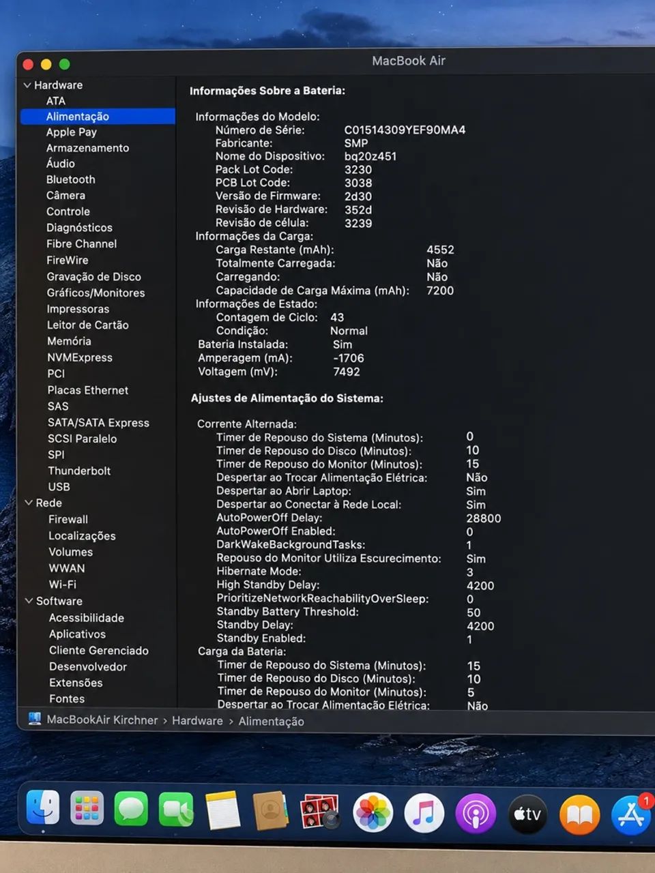The image size is (655, 873).
Task: Open Notes app in the dock
Action: (222, 811)
